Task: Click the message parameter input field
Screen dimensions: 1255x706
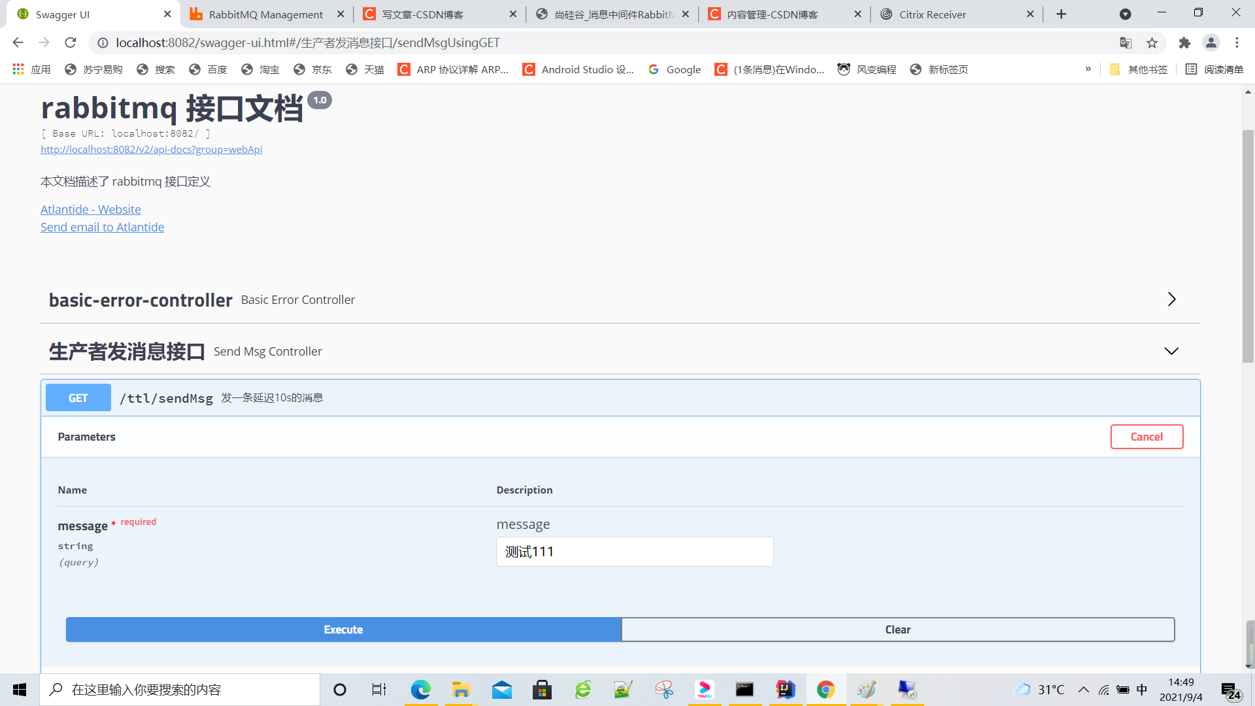Action: pos(634,552)
